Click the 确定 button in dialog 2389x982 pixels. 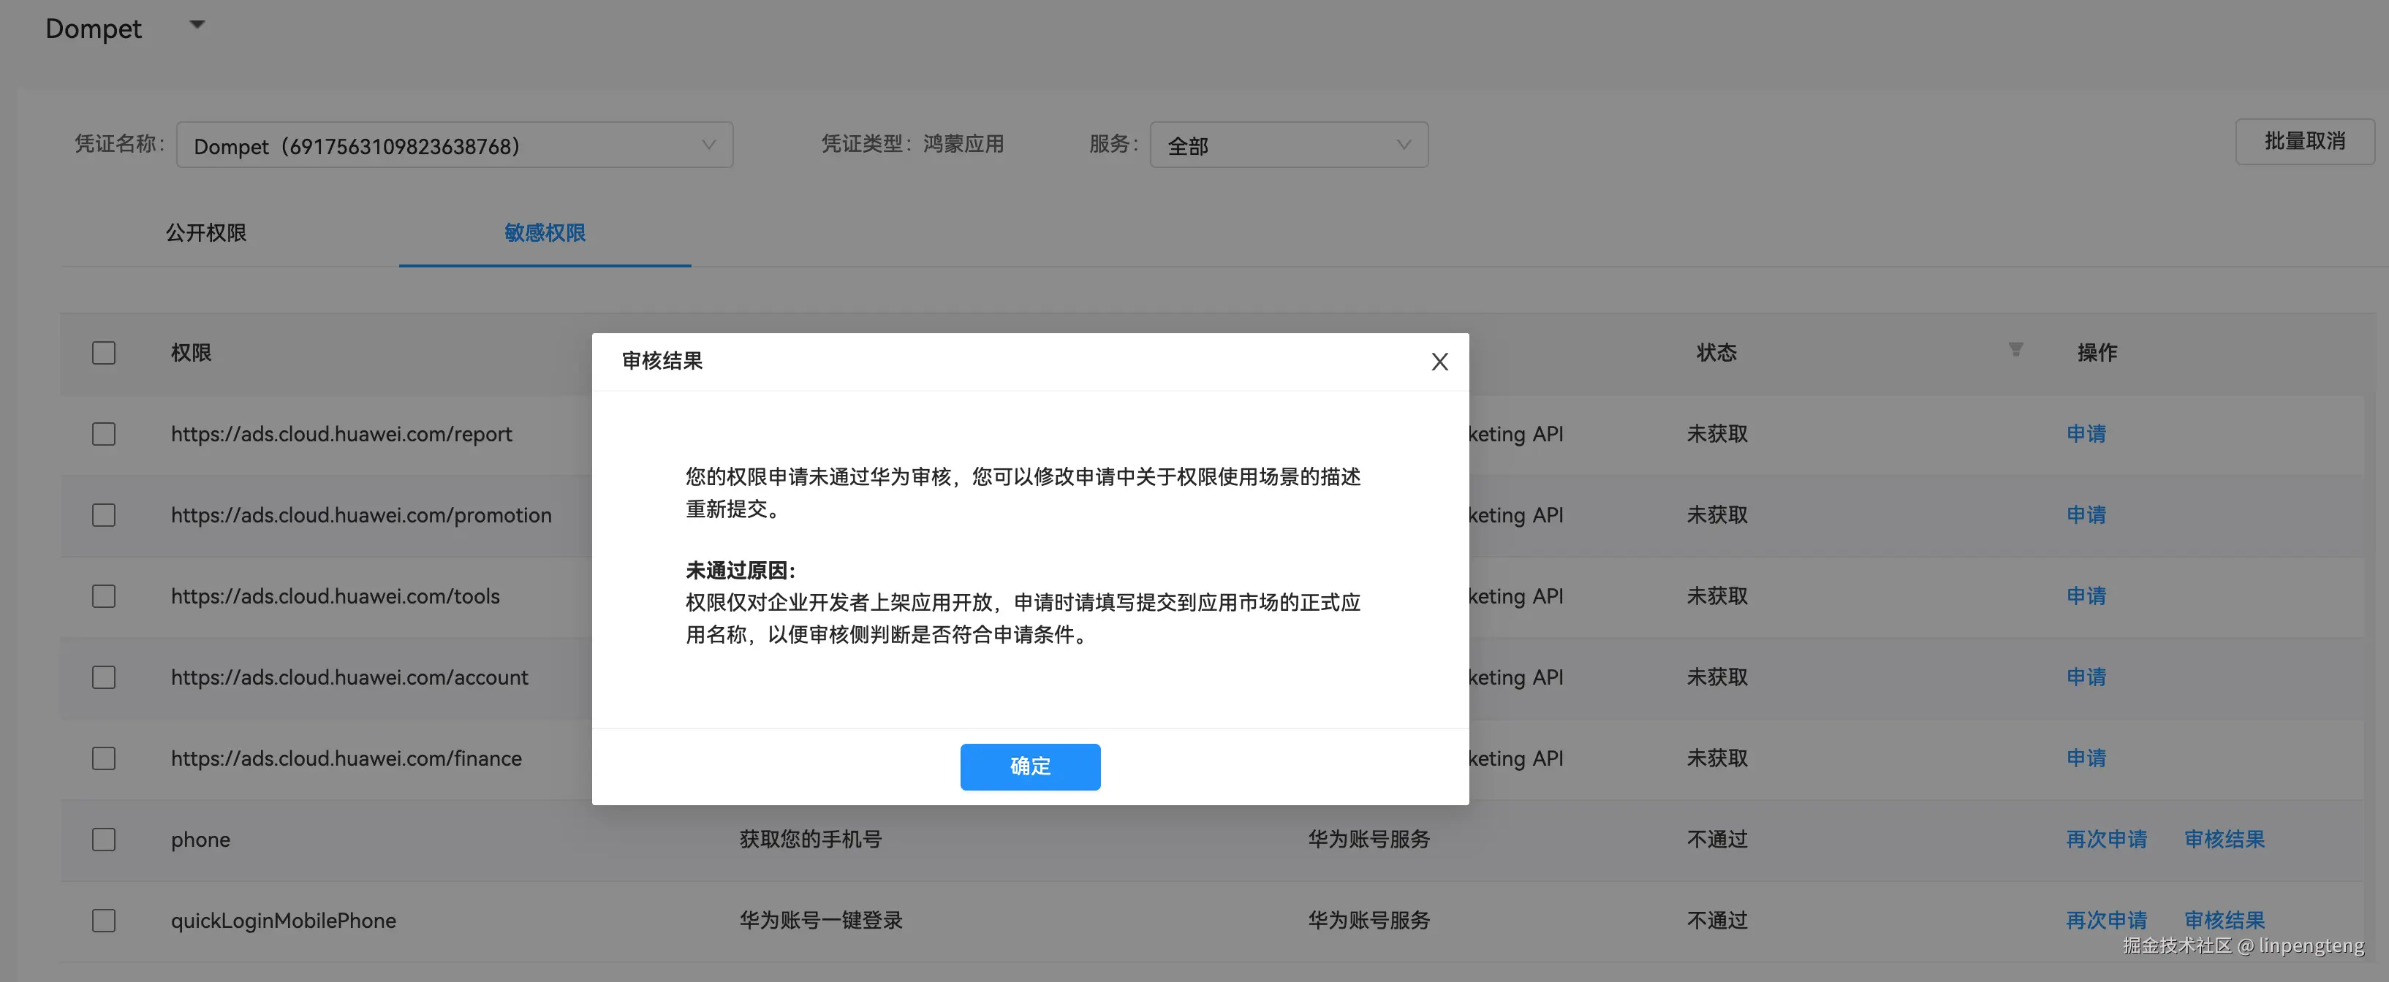pos(1029,766)
